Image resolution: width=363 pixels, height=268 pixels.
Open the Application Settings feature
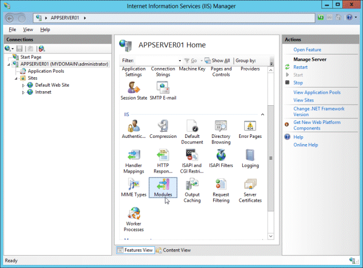pyautogui.click(x=134, y=72)
